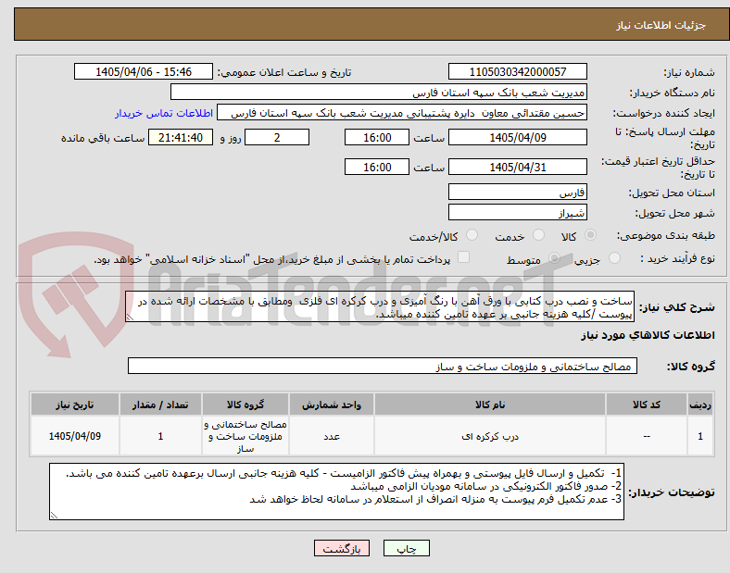Click the delivery city field شیراز
This screenshot has width=730, height=573.
click(x=517, y=212)
